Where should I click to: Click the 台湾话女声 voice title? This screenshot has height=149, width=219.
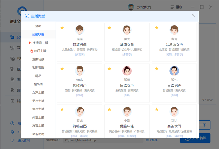tap(174, 45)
